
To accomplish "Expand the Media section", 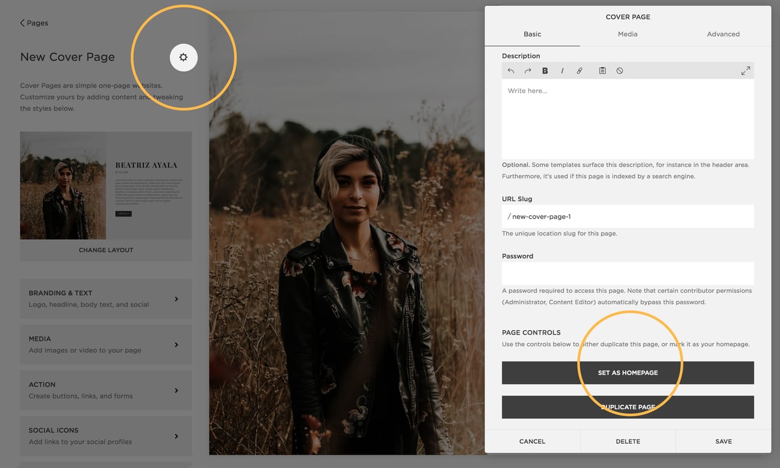I will coord(105,344).
